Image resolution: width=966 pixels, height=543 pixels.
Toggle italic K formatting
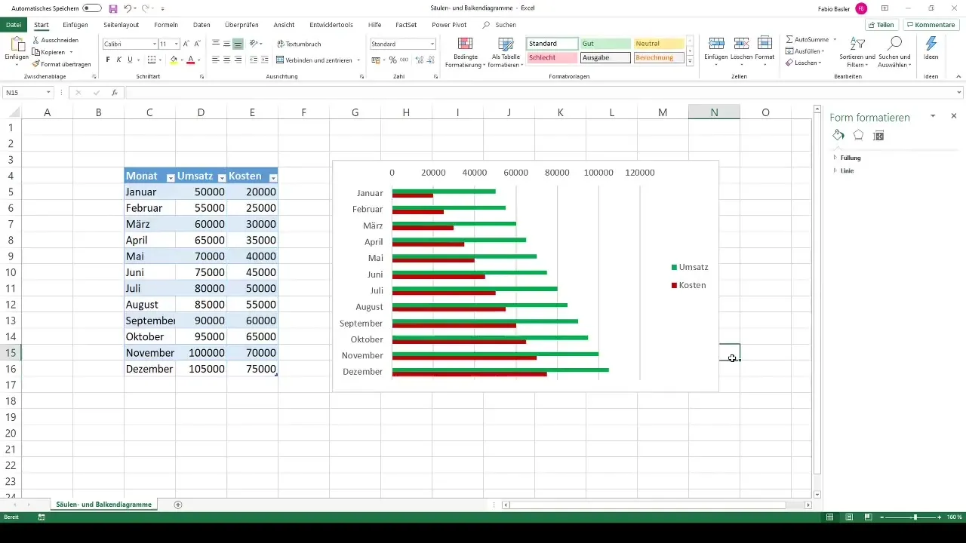coord(118,60)
